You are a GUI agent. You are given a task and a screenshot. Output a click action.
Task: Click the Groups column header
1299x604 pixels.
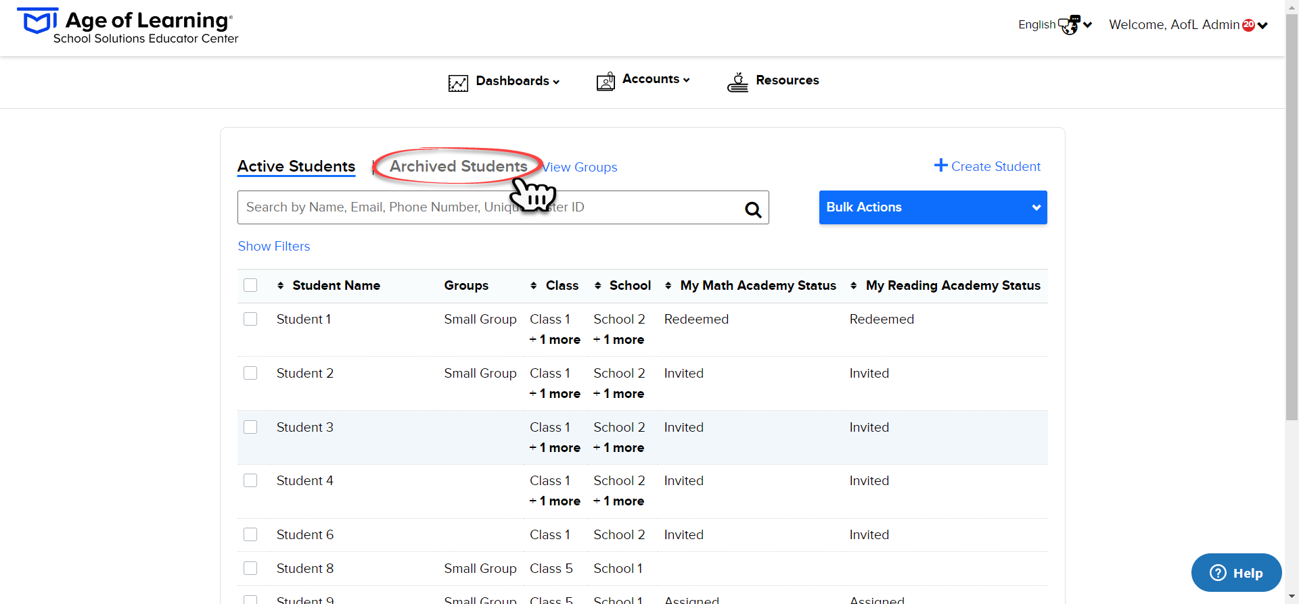[x=466, y=286]
